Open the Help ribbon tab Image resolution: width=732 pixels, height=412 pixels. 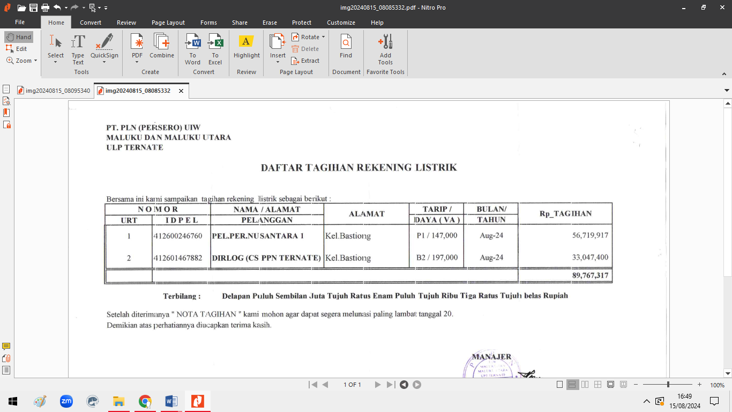point(377,23)
